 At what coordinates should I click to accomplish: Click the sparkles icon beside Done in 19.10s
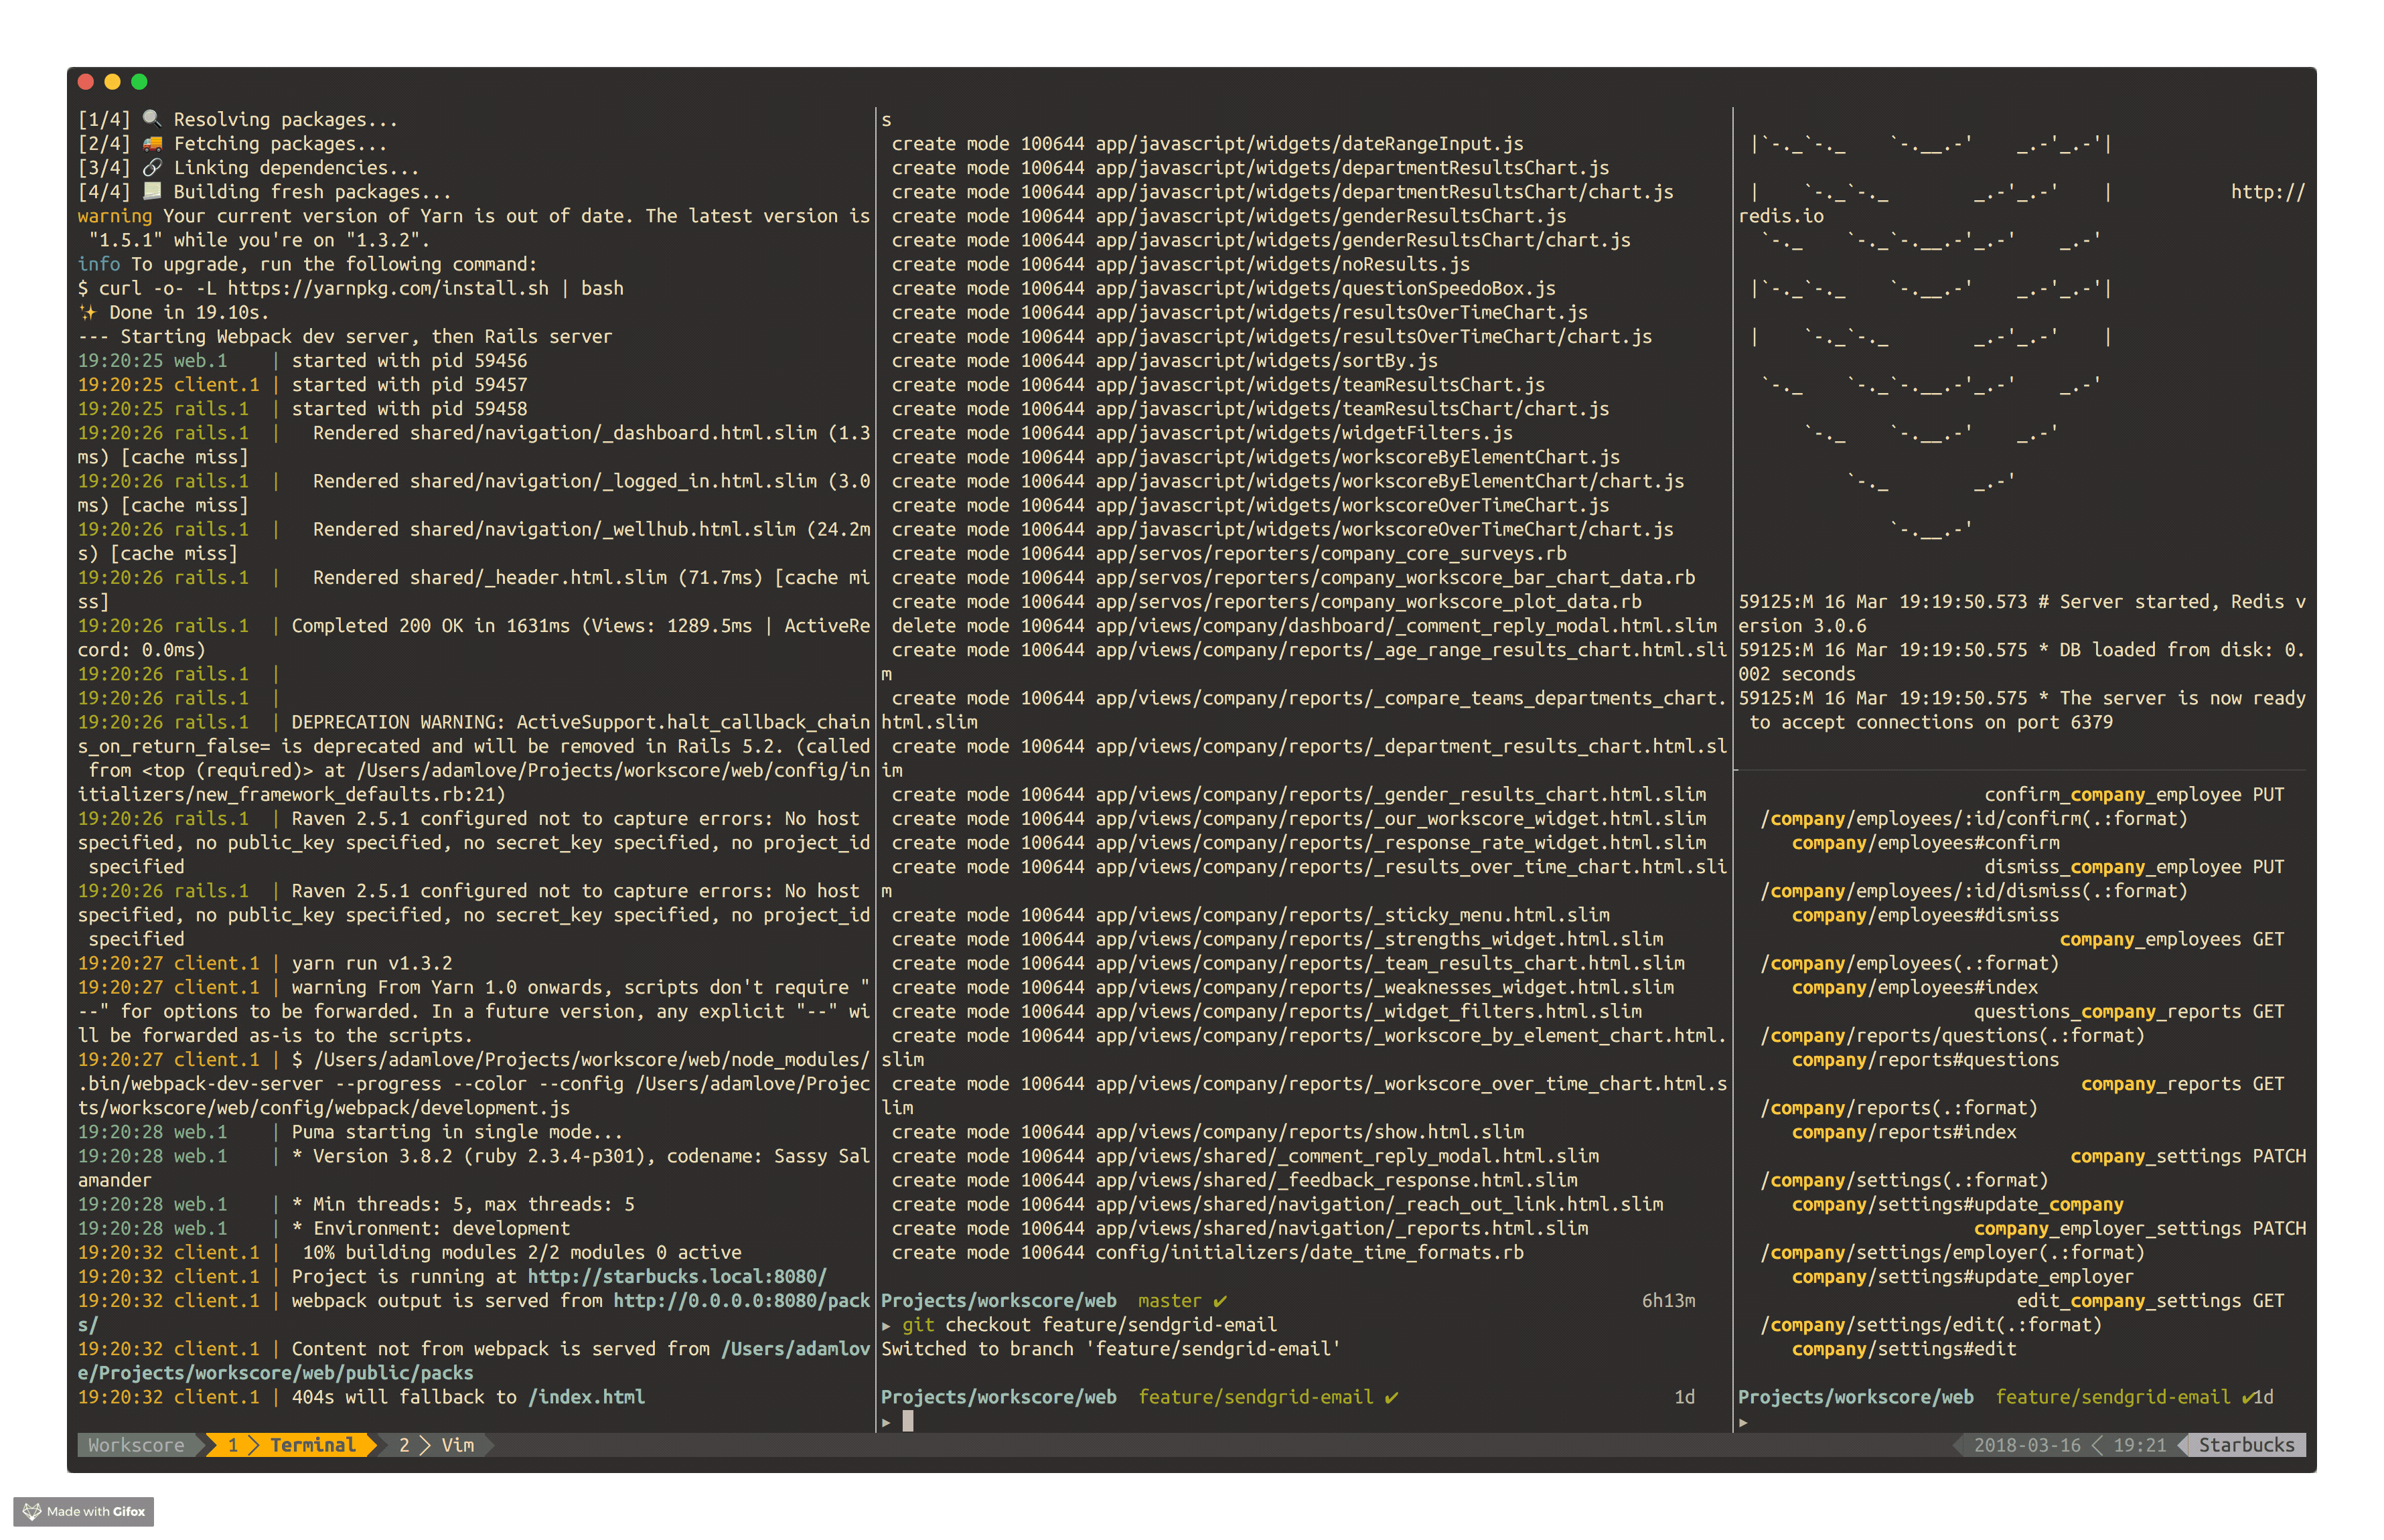(x=88, y=312)
